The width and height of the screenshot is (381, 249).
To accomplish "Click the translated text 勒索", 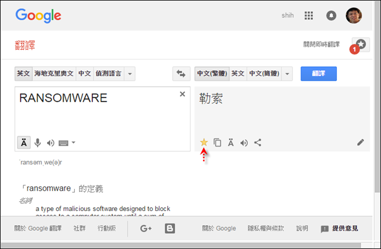I will (211, 98).
